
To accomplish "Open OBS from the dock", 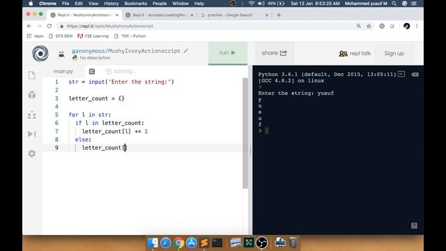I will click(262, 243).
